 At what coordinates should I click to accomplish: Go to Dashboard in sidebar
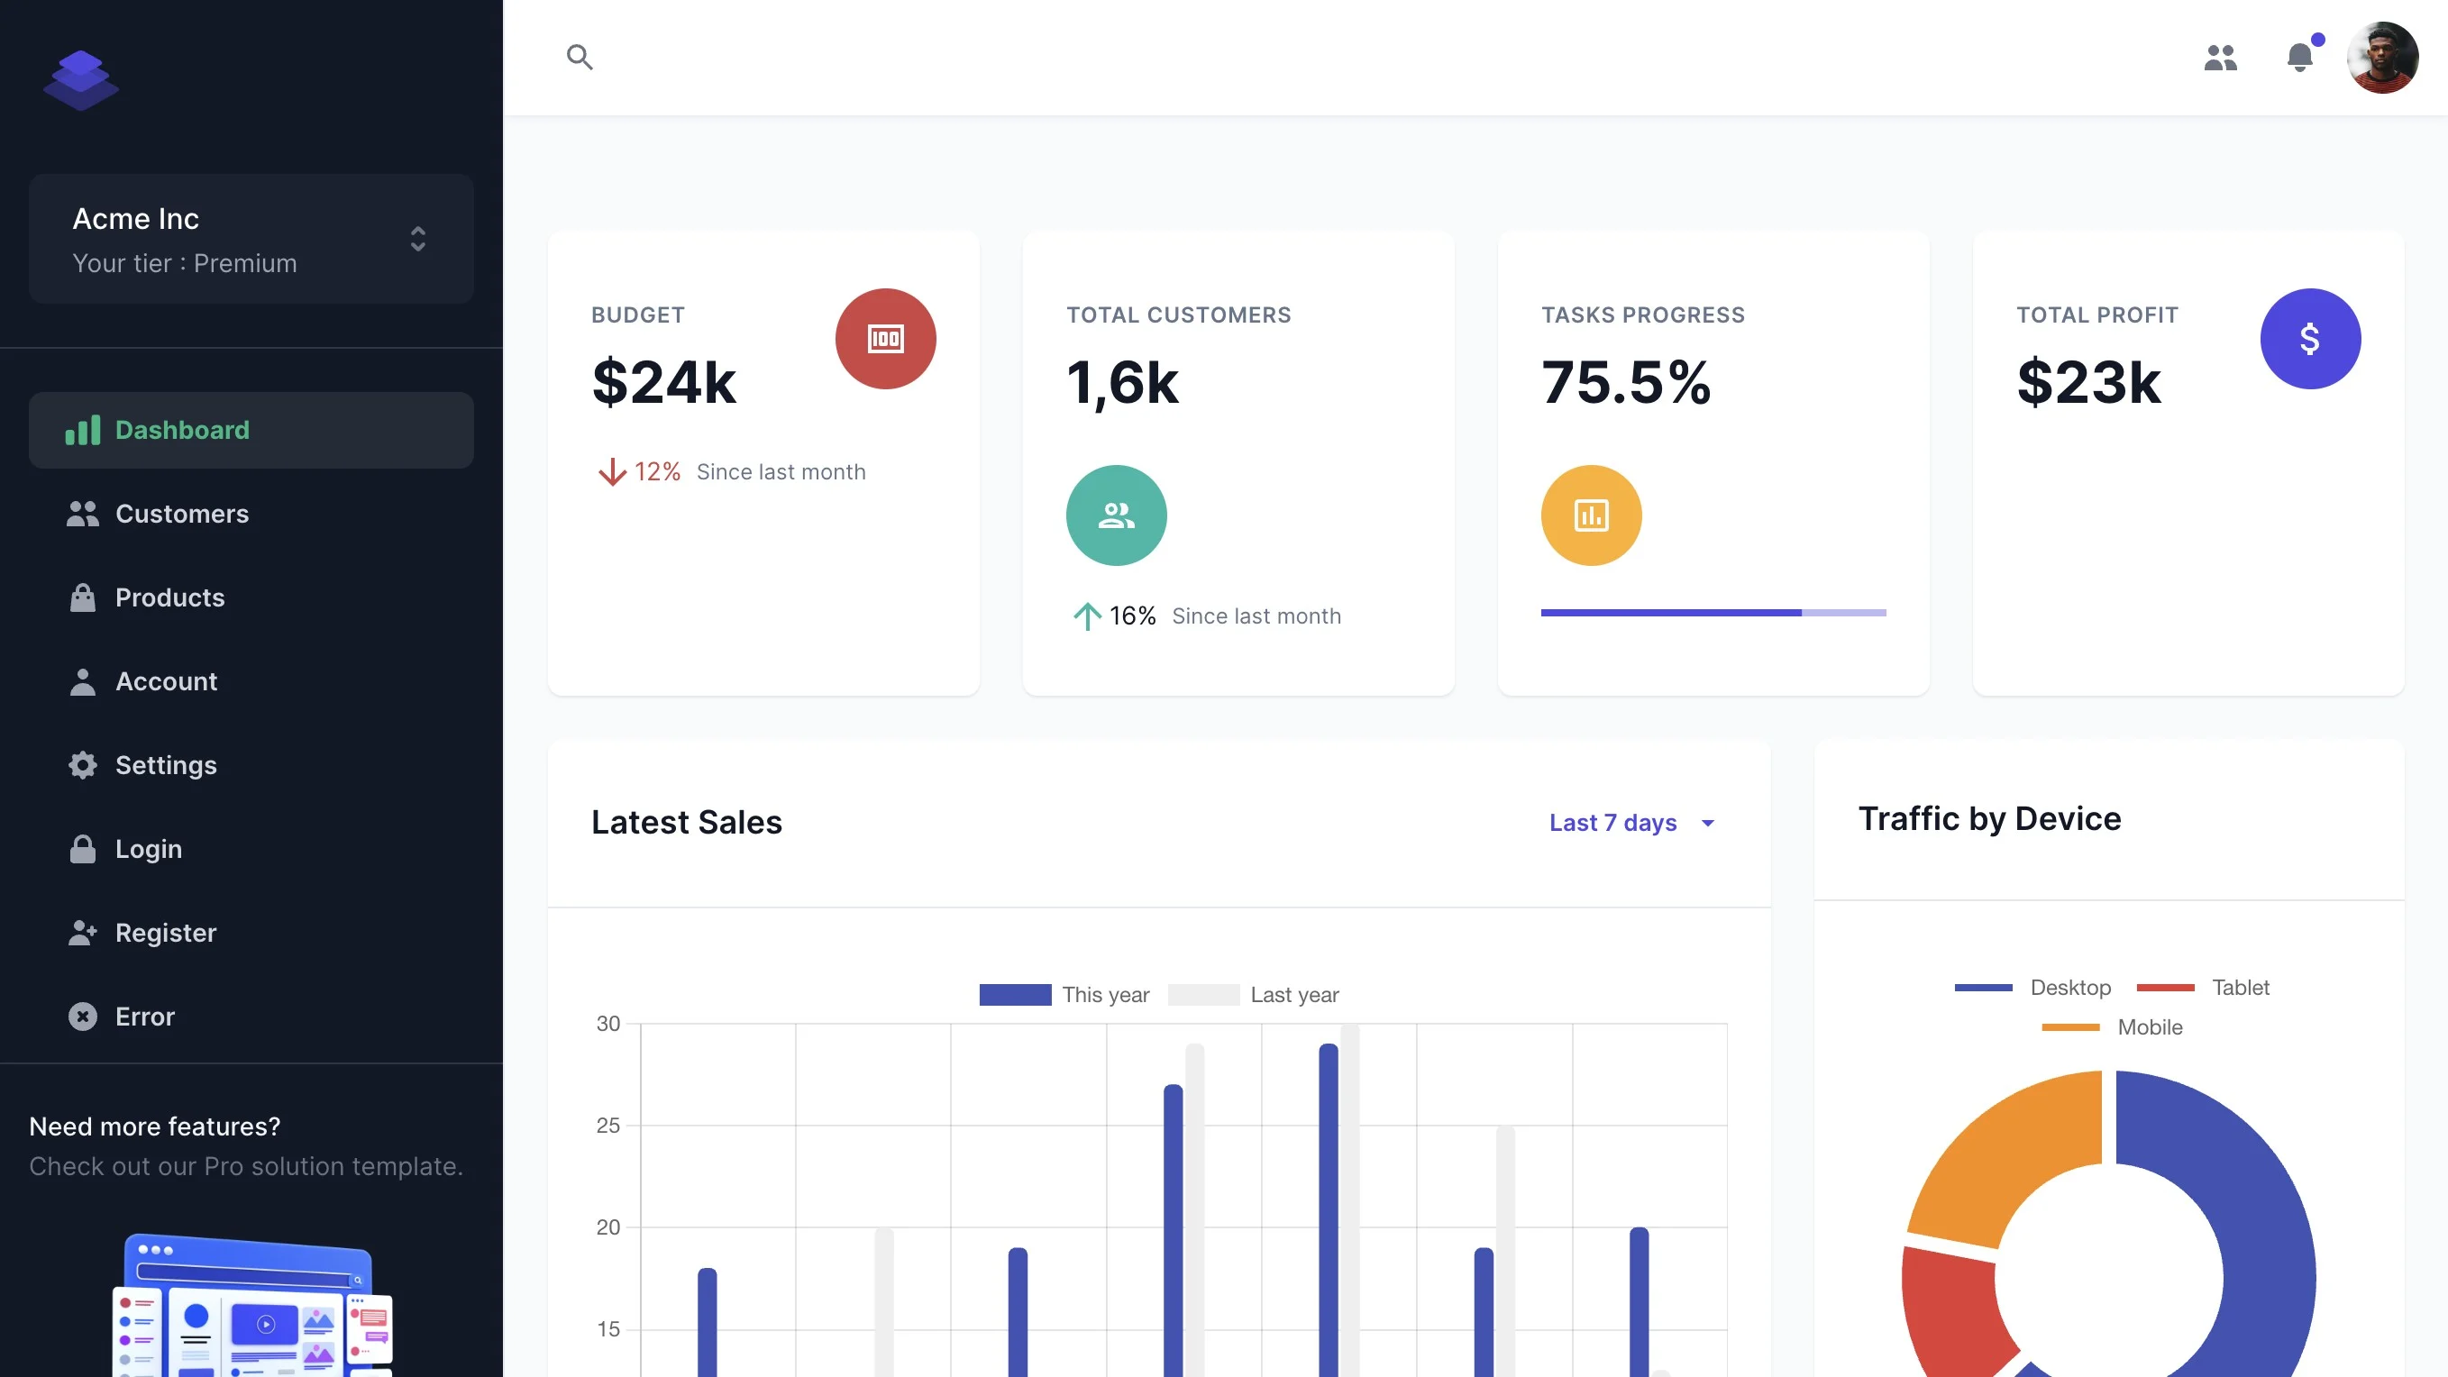coord(251,430)
